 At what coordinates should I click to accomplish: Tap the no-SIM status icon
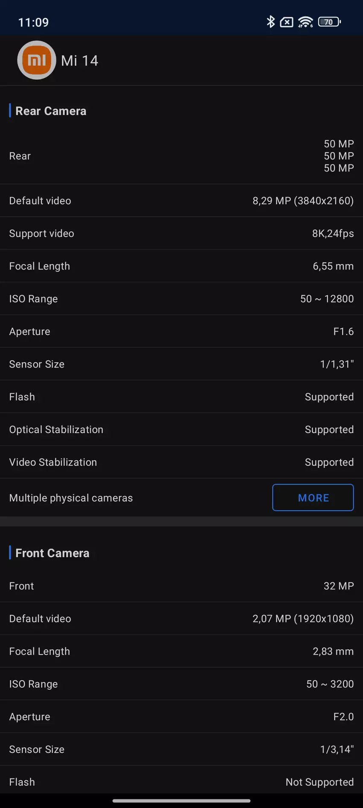click(287, 22)
